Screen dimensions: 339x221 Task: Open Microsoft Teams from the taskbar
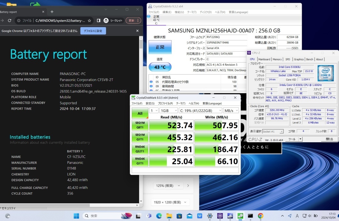click(x=149, y=216)
